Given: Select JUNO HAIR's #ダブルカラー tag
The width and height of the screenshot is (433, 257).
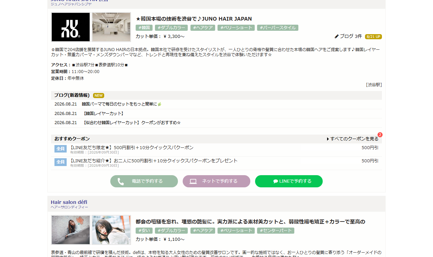Looking at the screenshot, I should (172, 28).
